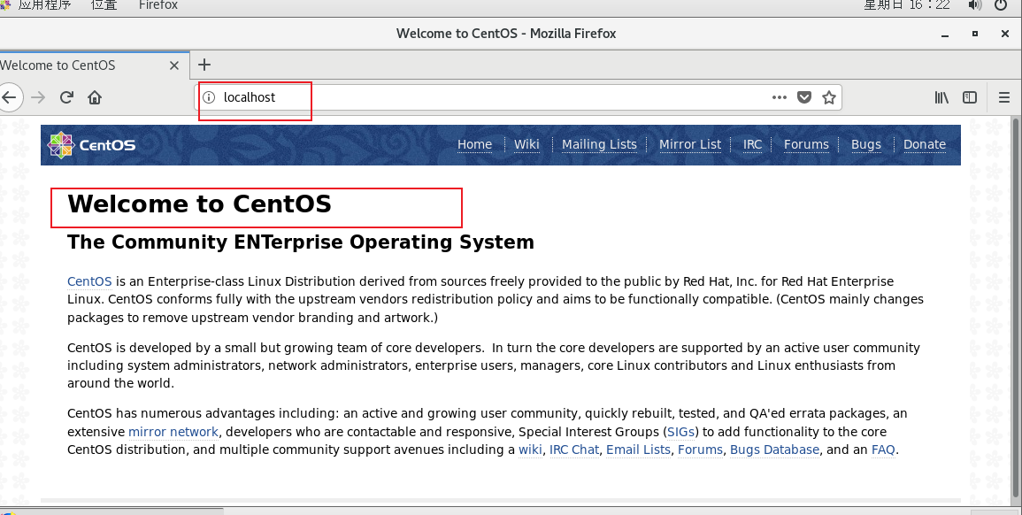
Task: Open the Firefox application menu in top bar
Action: click(x=158, y=5)
